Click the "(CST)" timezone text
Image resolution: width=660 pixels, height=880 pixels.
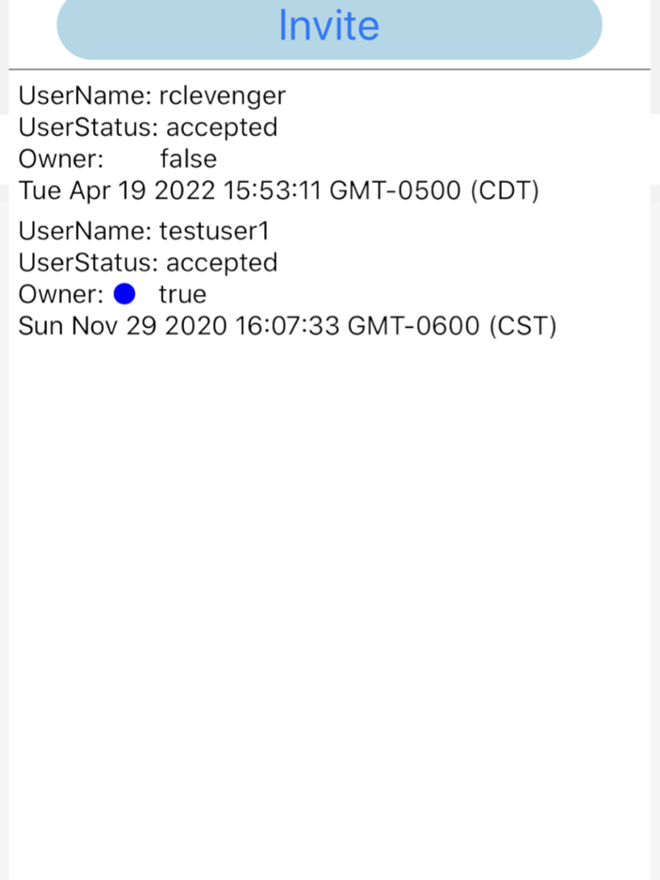522,326
